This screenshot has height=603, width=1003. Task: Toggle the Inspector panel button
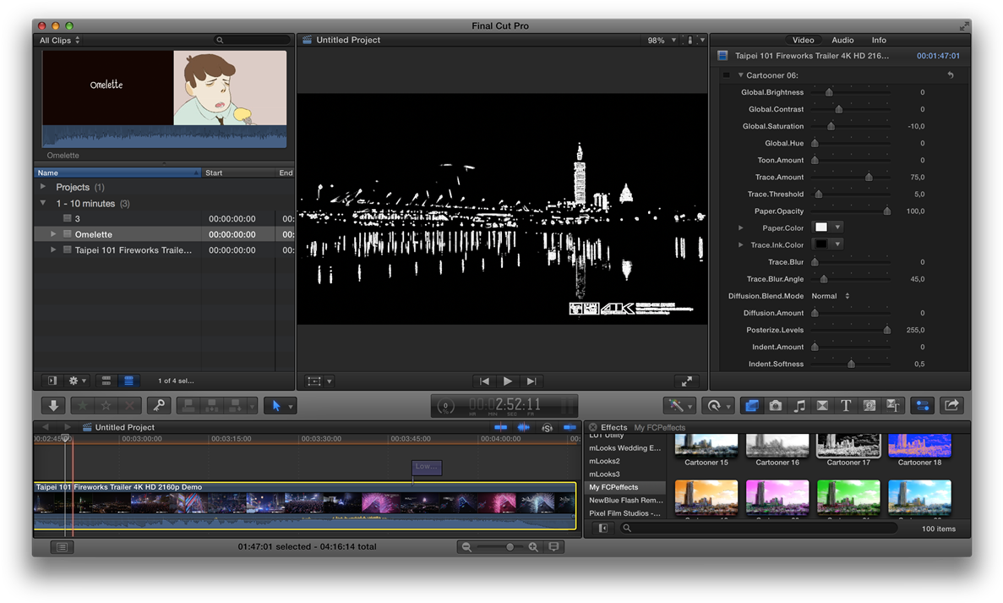[923, 405]
